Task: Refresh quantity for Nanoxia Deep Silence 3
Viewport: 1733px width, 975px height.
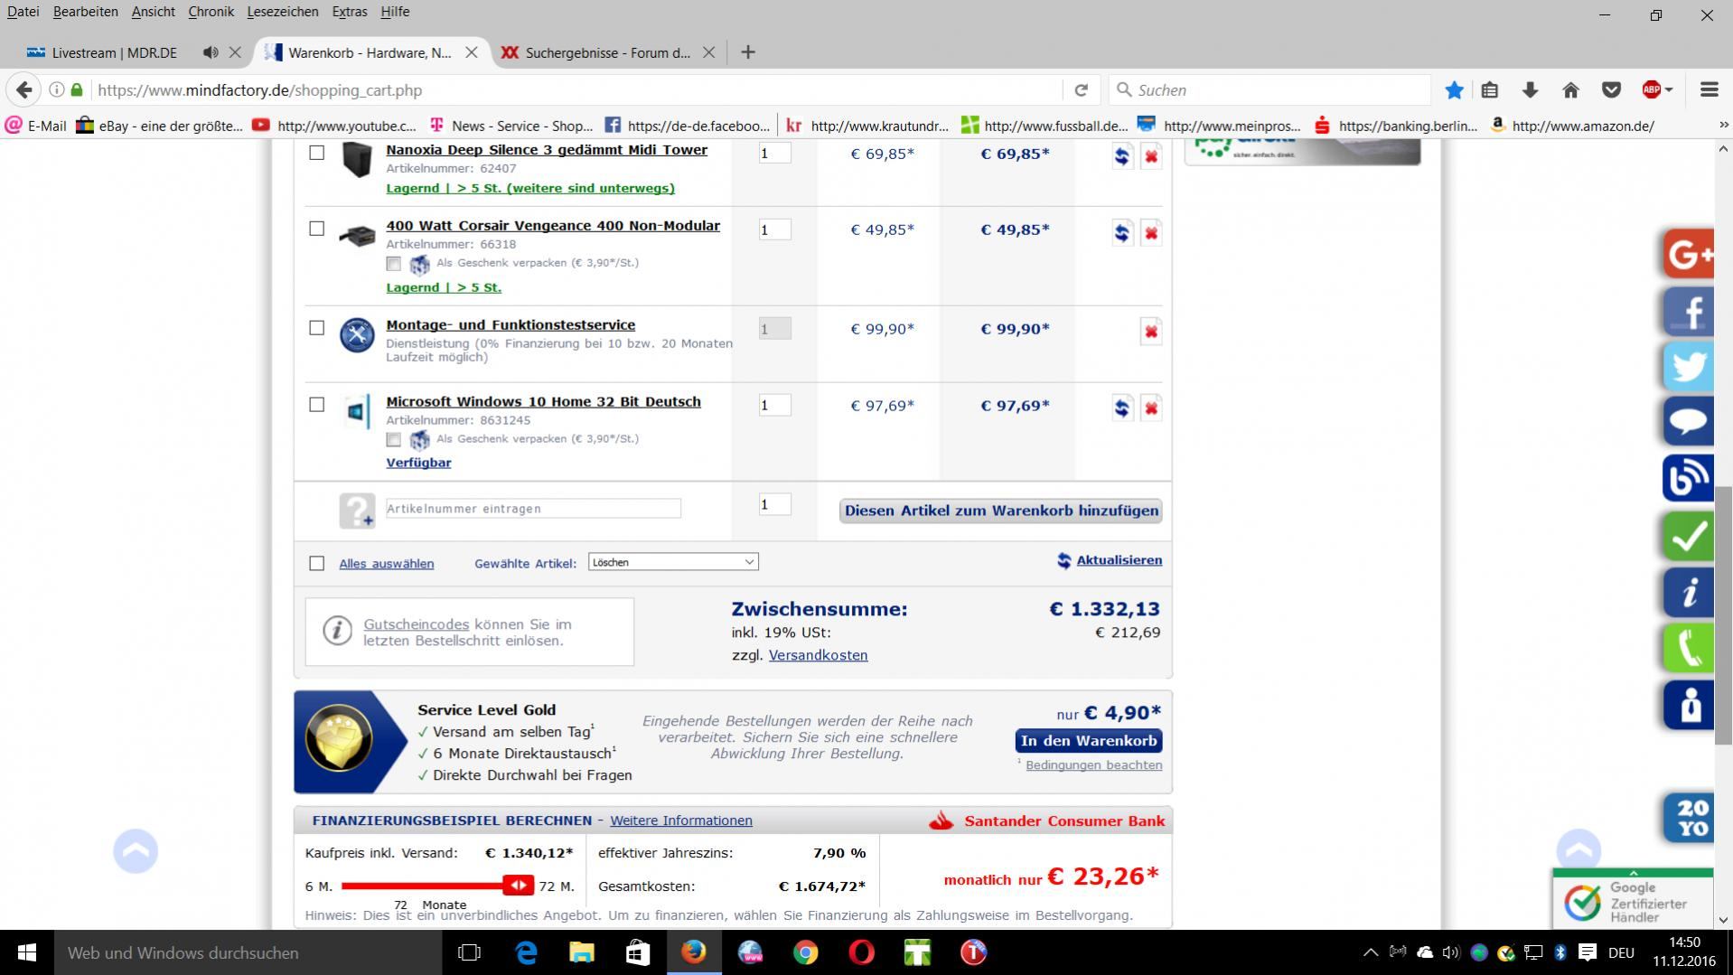Action: pyautogui.click(x=1121, y=156)
